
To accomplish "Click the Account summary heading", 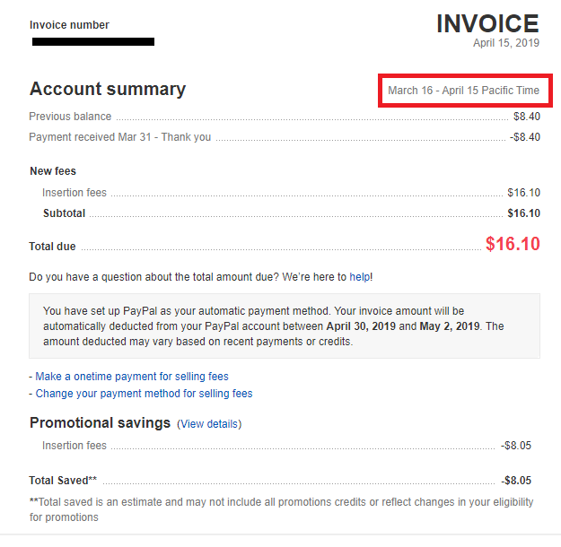I will coord(108,89).
